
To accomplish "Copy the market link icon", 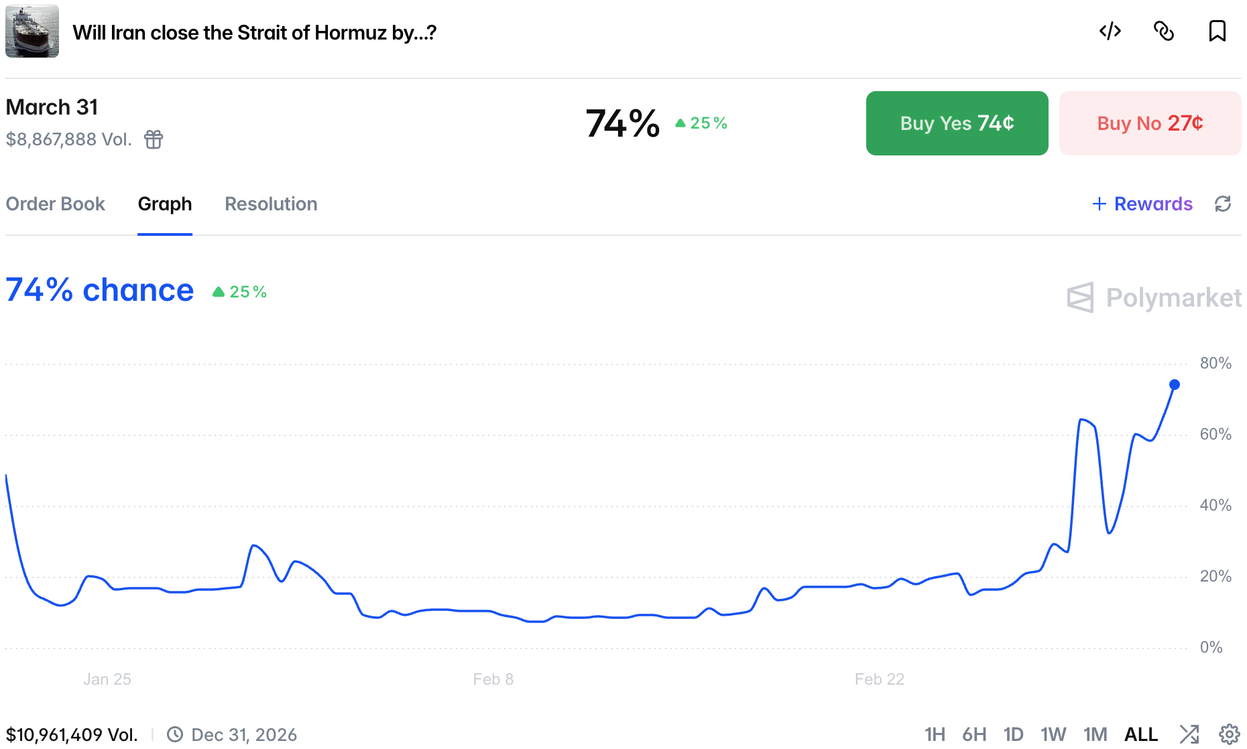I will click(1164, 31).
